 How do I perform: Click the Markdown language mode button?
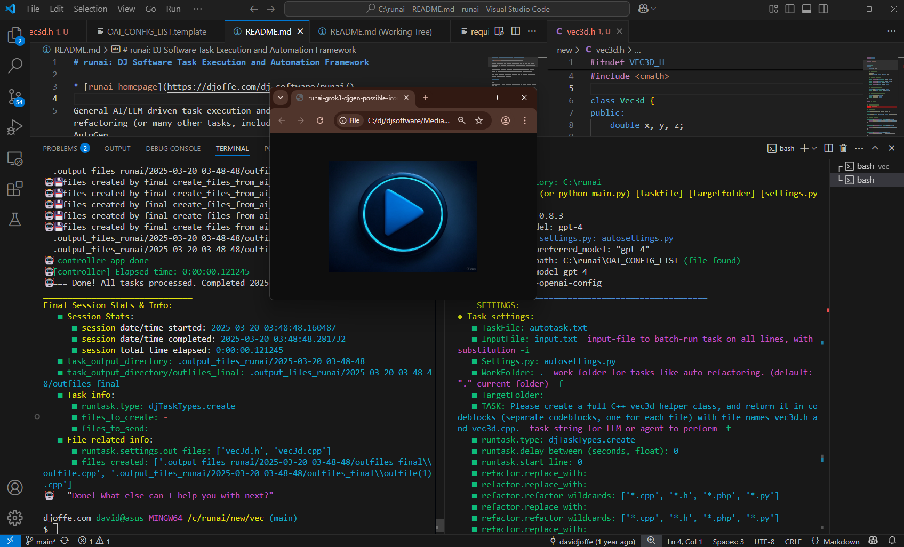point(841,541)
